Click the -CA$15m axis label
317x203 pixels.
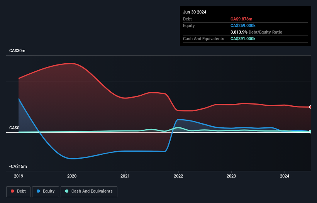tap(18, 166)
